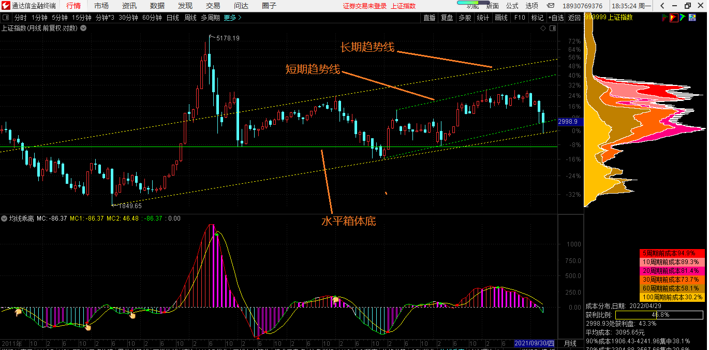Expand the 上证指数 chart title dropdown

[83, 28]
